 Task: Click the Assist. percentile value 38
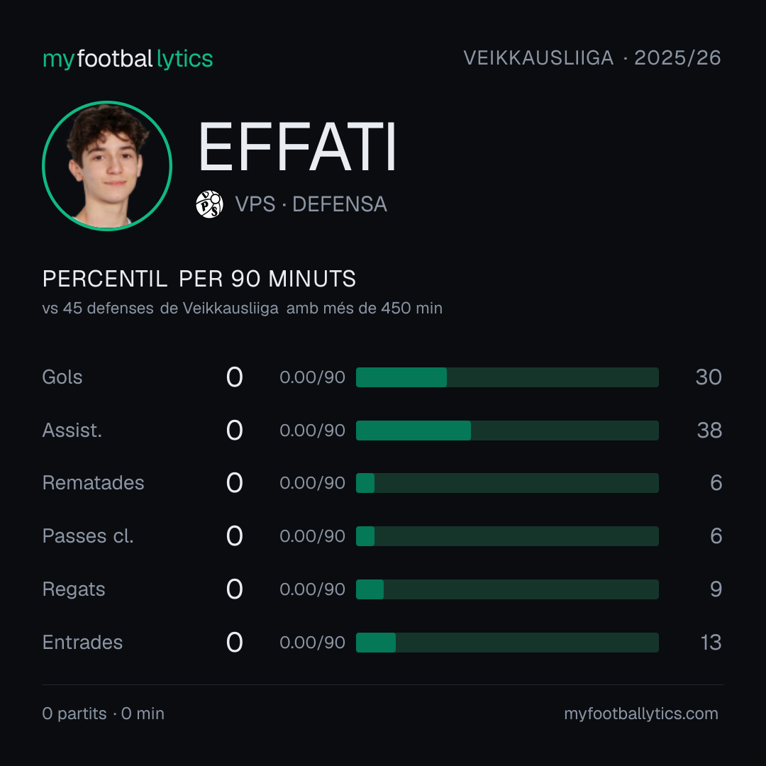(x=709, y=431)
